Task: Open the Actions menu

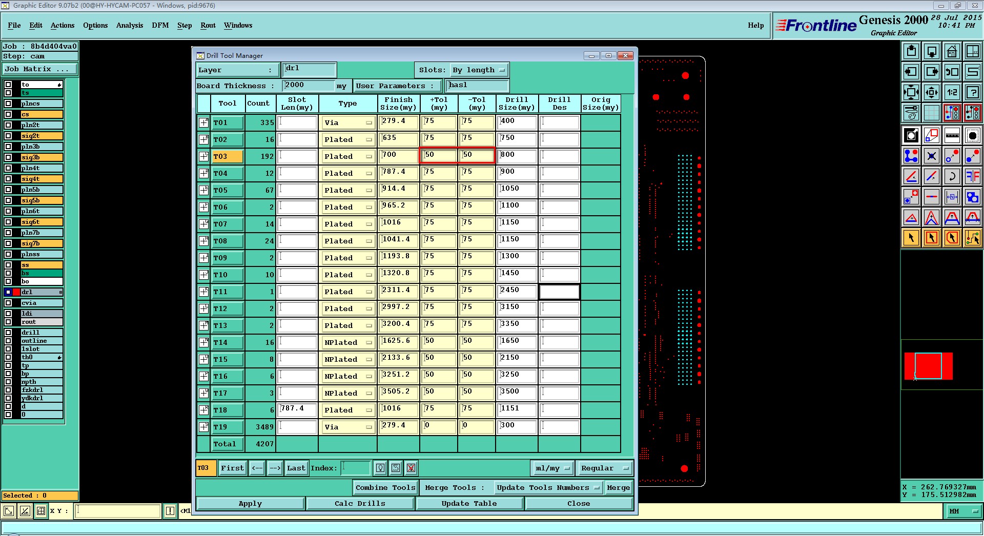Action: [63, 25]
